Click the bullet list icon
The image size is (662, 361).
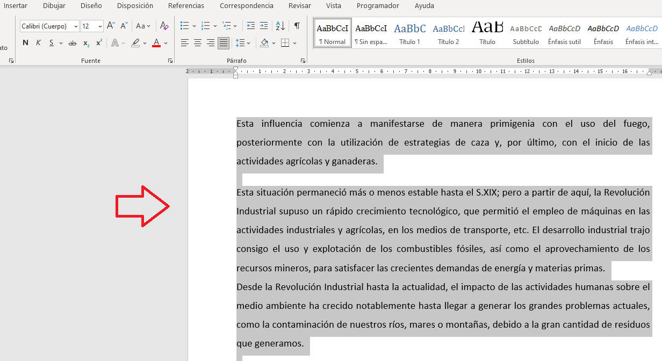pyautogui.click(x=184, y=26)
